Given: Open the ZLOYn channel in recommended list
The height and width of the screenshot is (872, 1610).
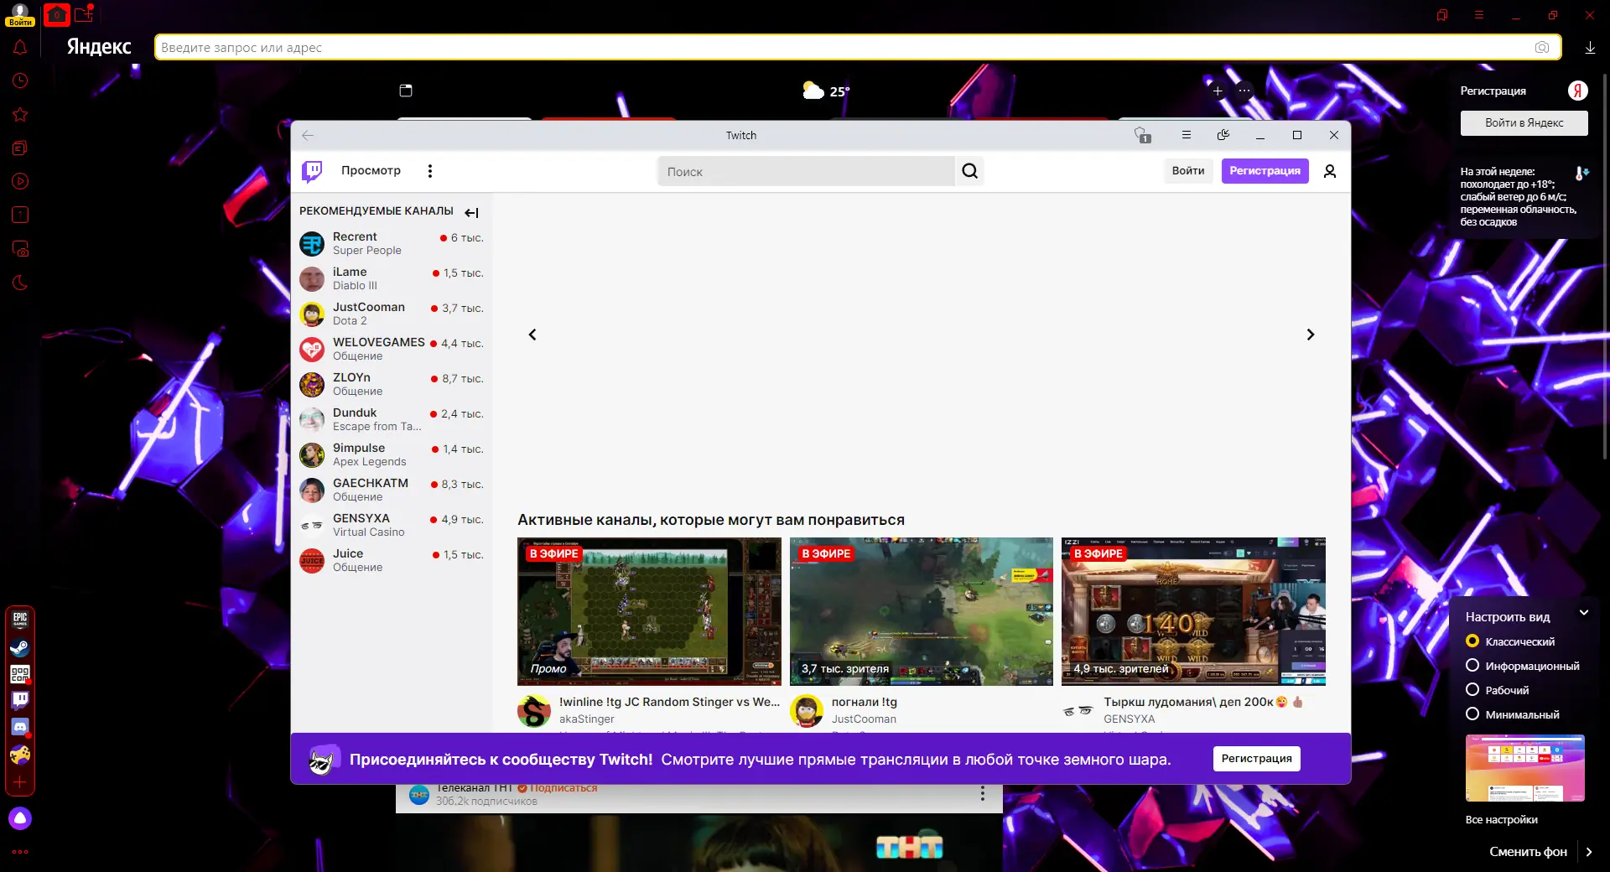Looking at the screenshot, I should (392, 384).
